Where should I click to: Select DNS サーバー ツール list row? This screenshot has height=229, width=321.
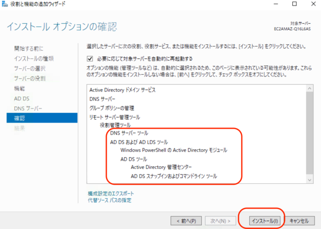pos(129,133)
